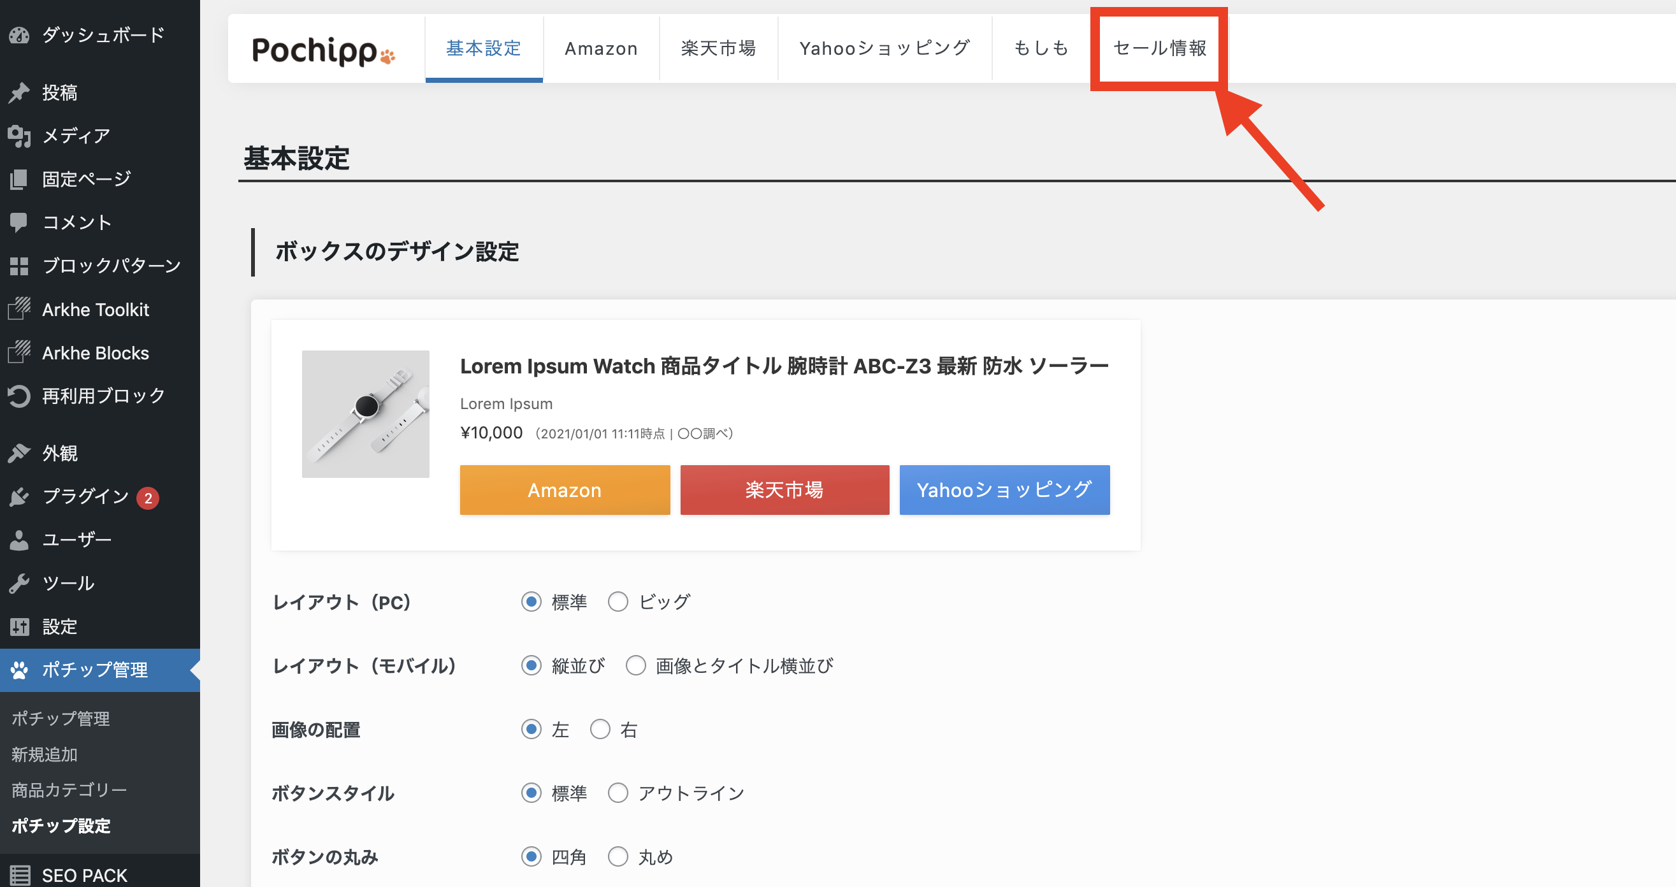The image size is (1676, 887).
Task: Select 標準 button style
Action: [x=531, y=793]
